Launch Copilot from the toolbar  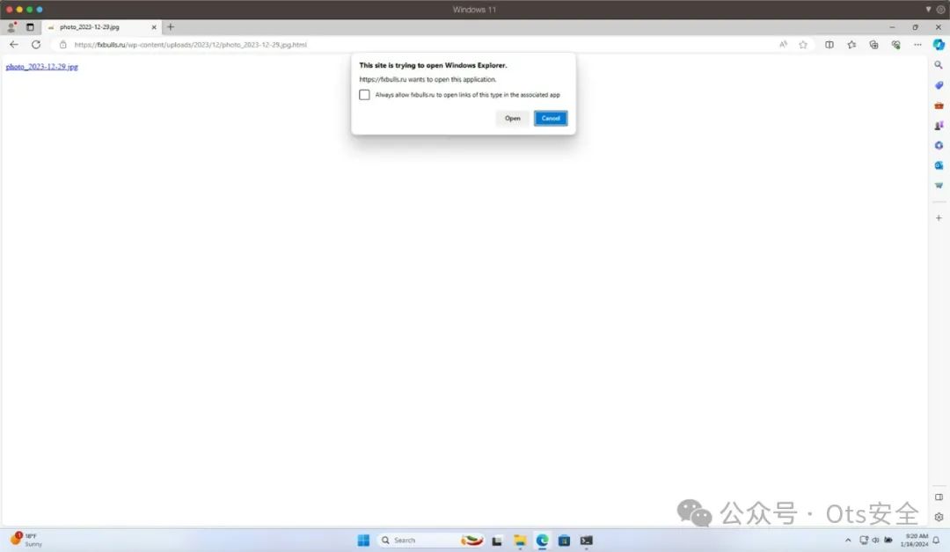pos(939,45)
